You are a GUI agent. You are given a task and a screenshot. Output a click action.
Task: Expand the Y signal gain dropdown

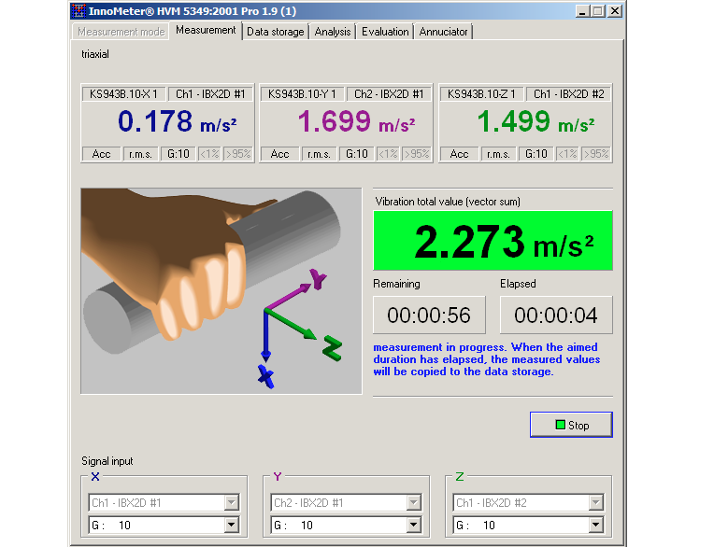[x=413, y=526]
